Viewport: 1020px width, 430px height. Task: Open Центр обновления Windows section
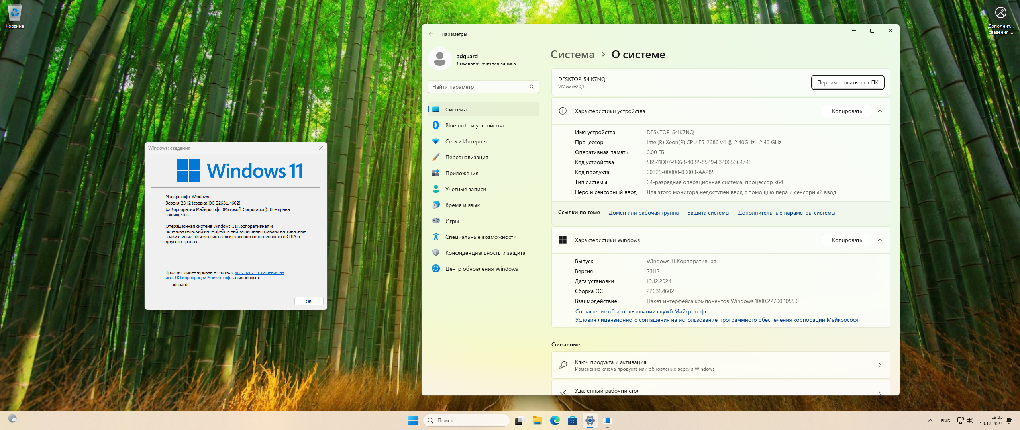[481, 269]
